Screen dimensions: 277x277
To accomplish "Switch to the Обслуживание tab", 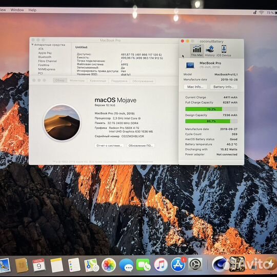I will click(x=143, y=81).
